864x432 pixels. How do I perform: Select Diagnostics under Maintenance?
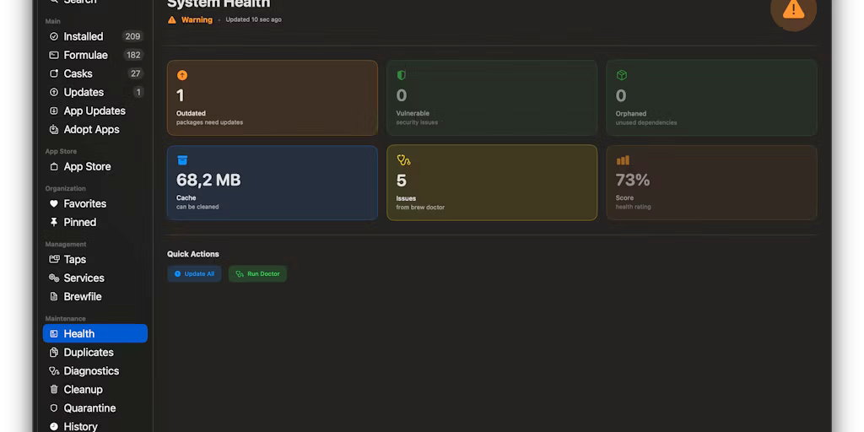pyautogui.click(x=91, y=370)
